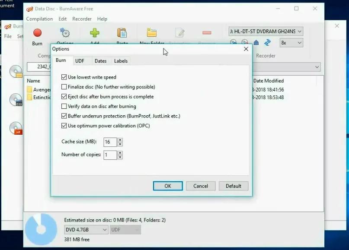Click the blue Refresh arrows recorder icon
Viewport: 349px width, 250px height.
coord(267,42)
